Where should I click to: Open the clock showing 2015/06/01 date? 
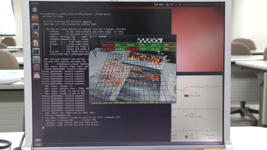[x=201, y=4]
